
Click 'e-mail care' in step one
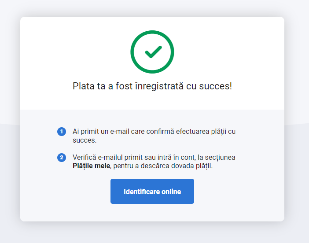(127, 132)
